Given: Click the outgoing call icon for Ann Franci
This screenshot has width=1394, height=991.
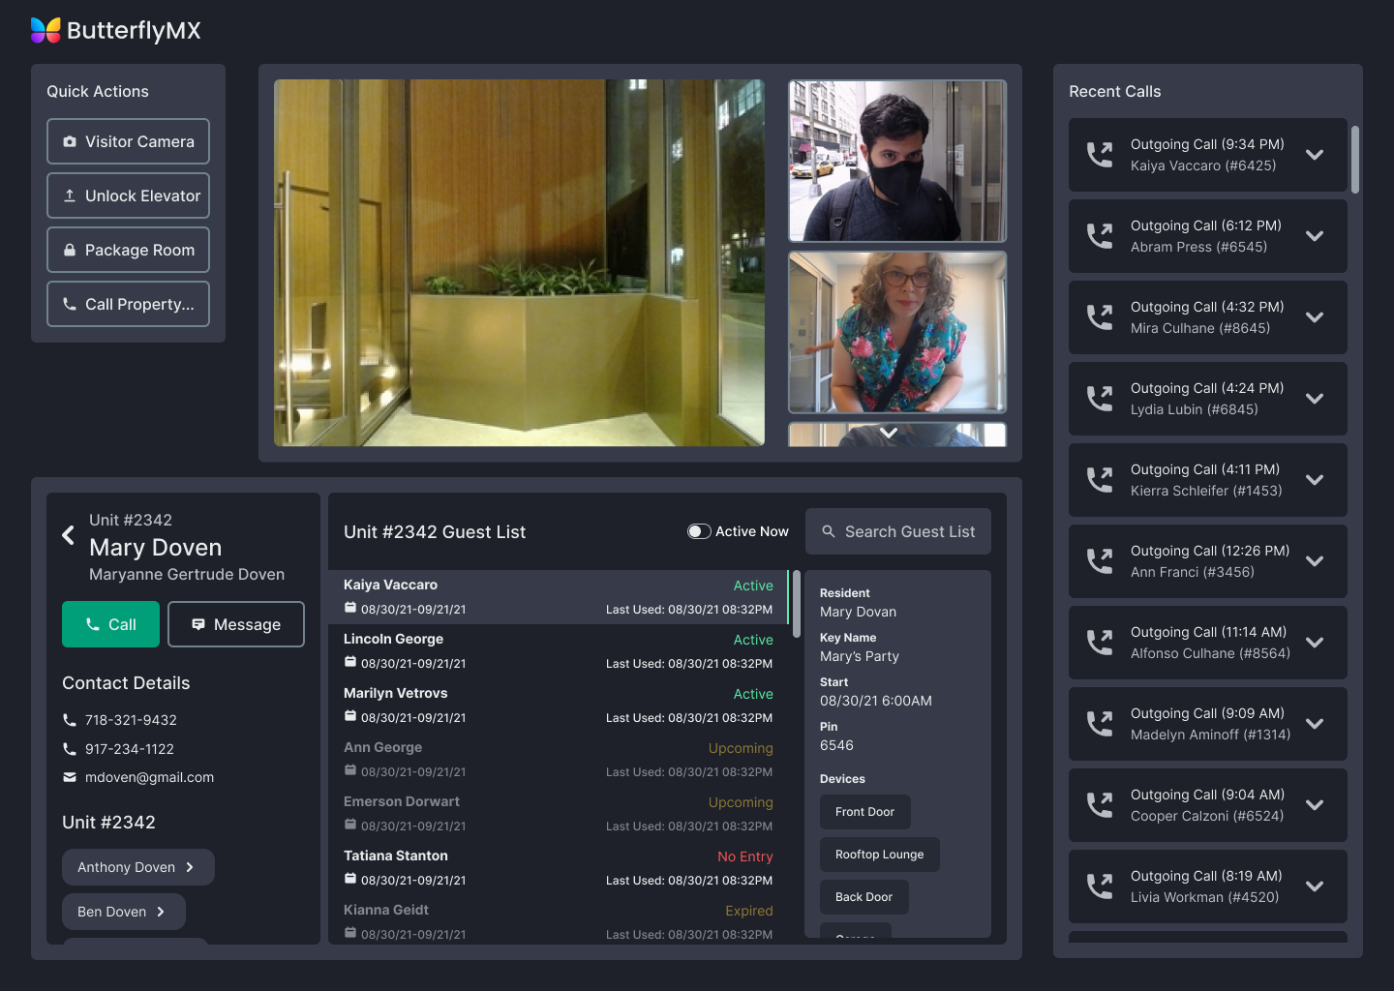Looking at the screenshot, I should tap(1100, 561).
